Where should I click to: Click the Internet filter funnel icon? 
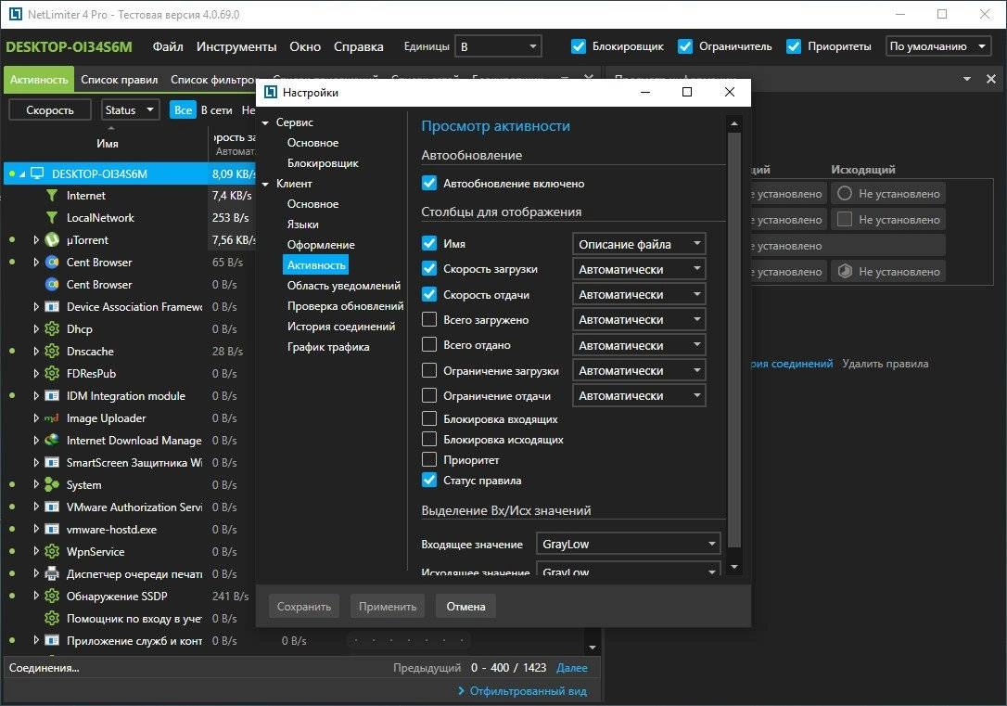coord(52,196)
